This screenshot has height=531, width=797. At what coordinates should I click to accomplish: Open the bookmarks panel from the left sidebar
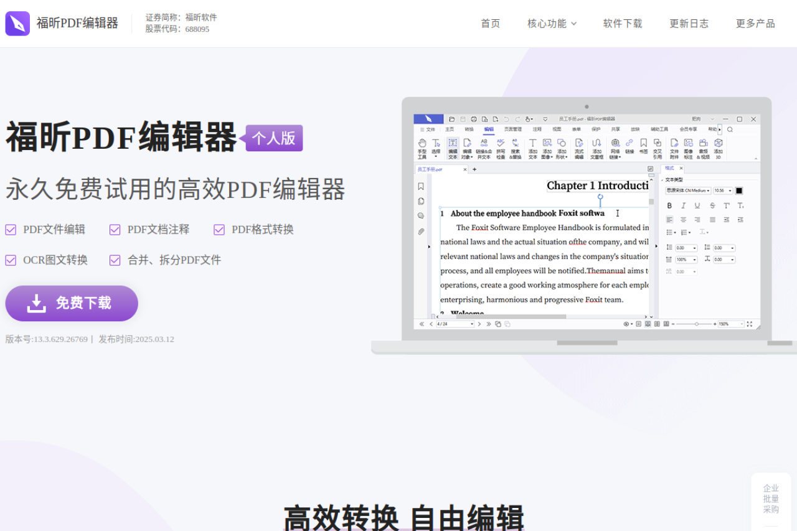click(x=421, y=186)
